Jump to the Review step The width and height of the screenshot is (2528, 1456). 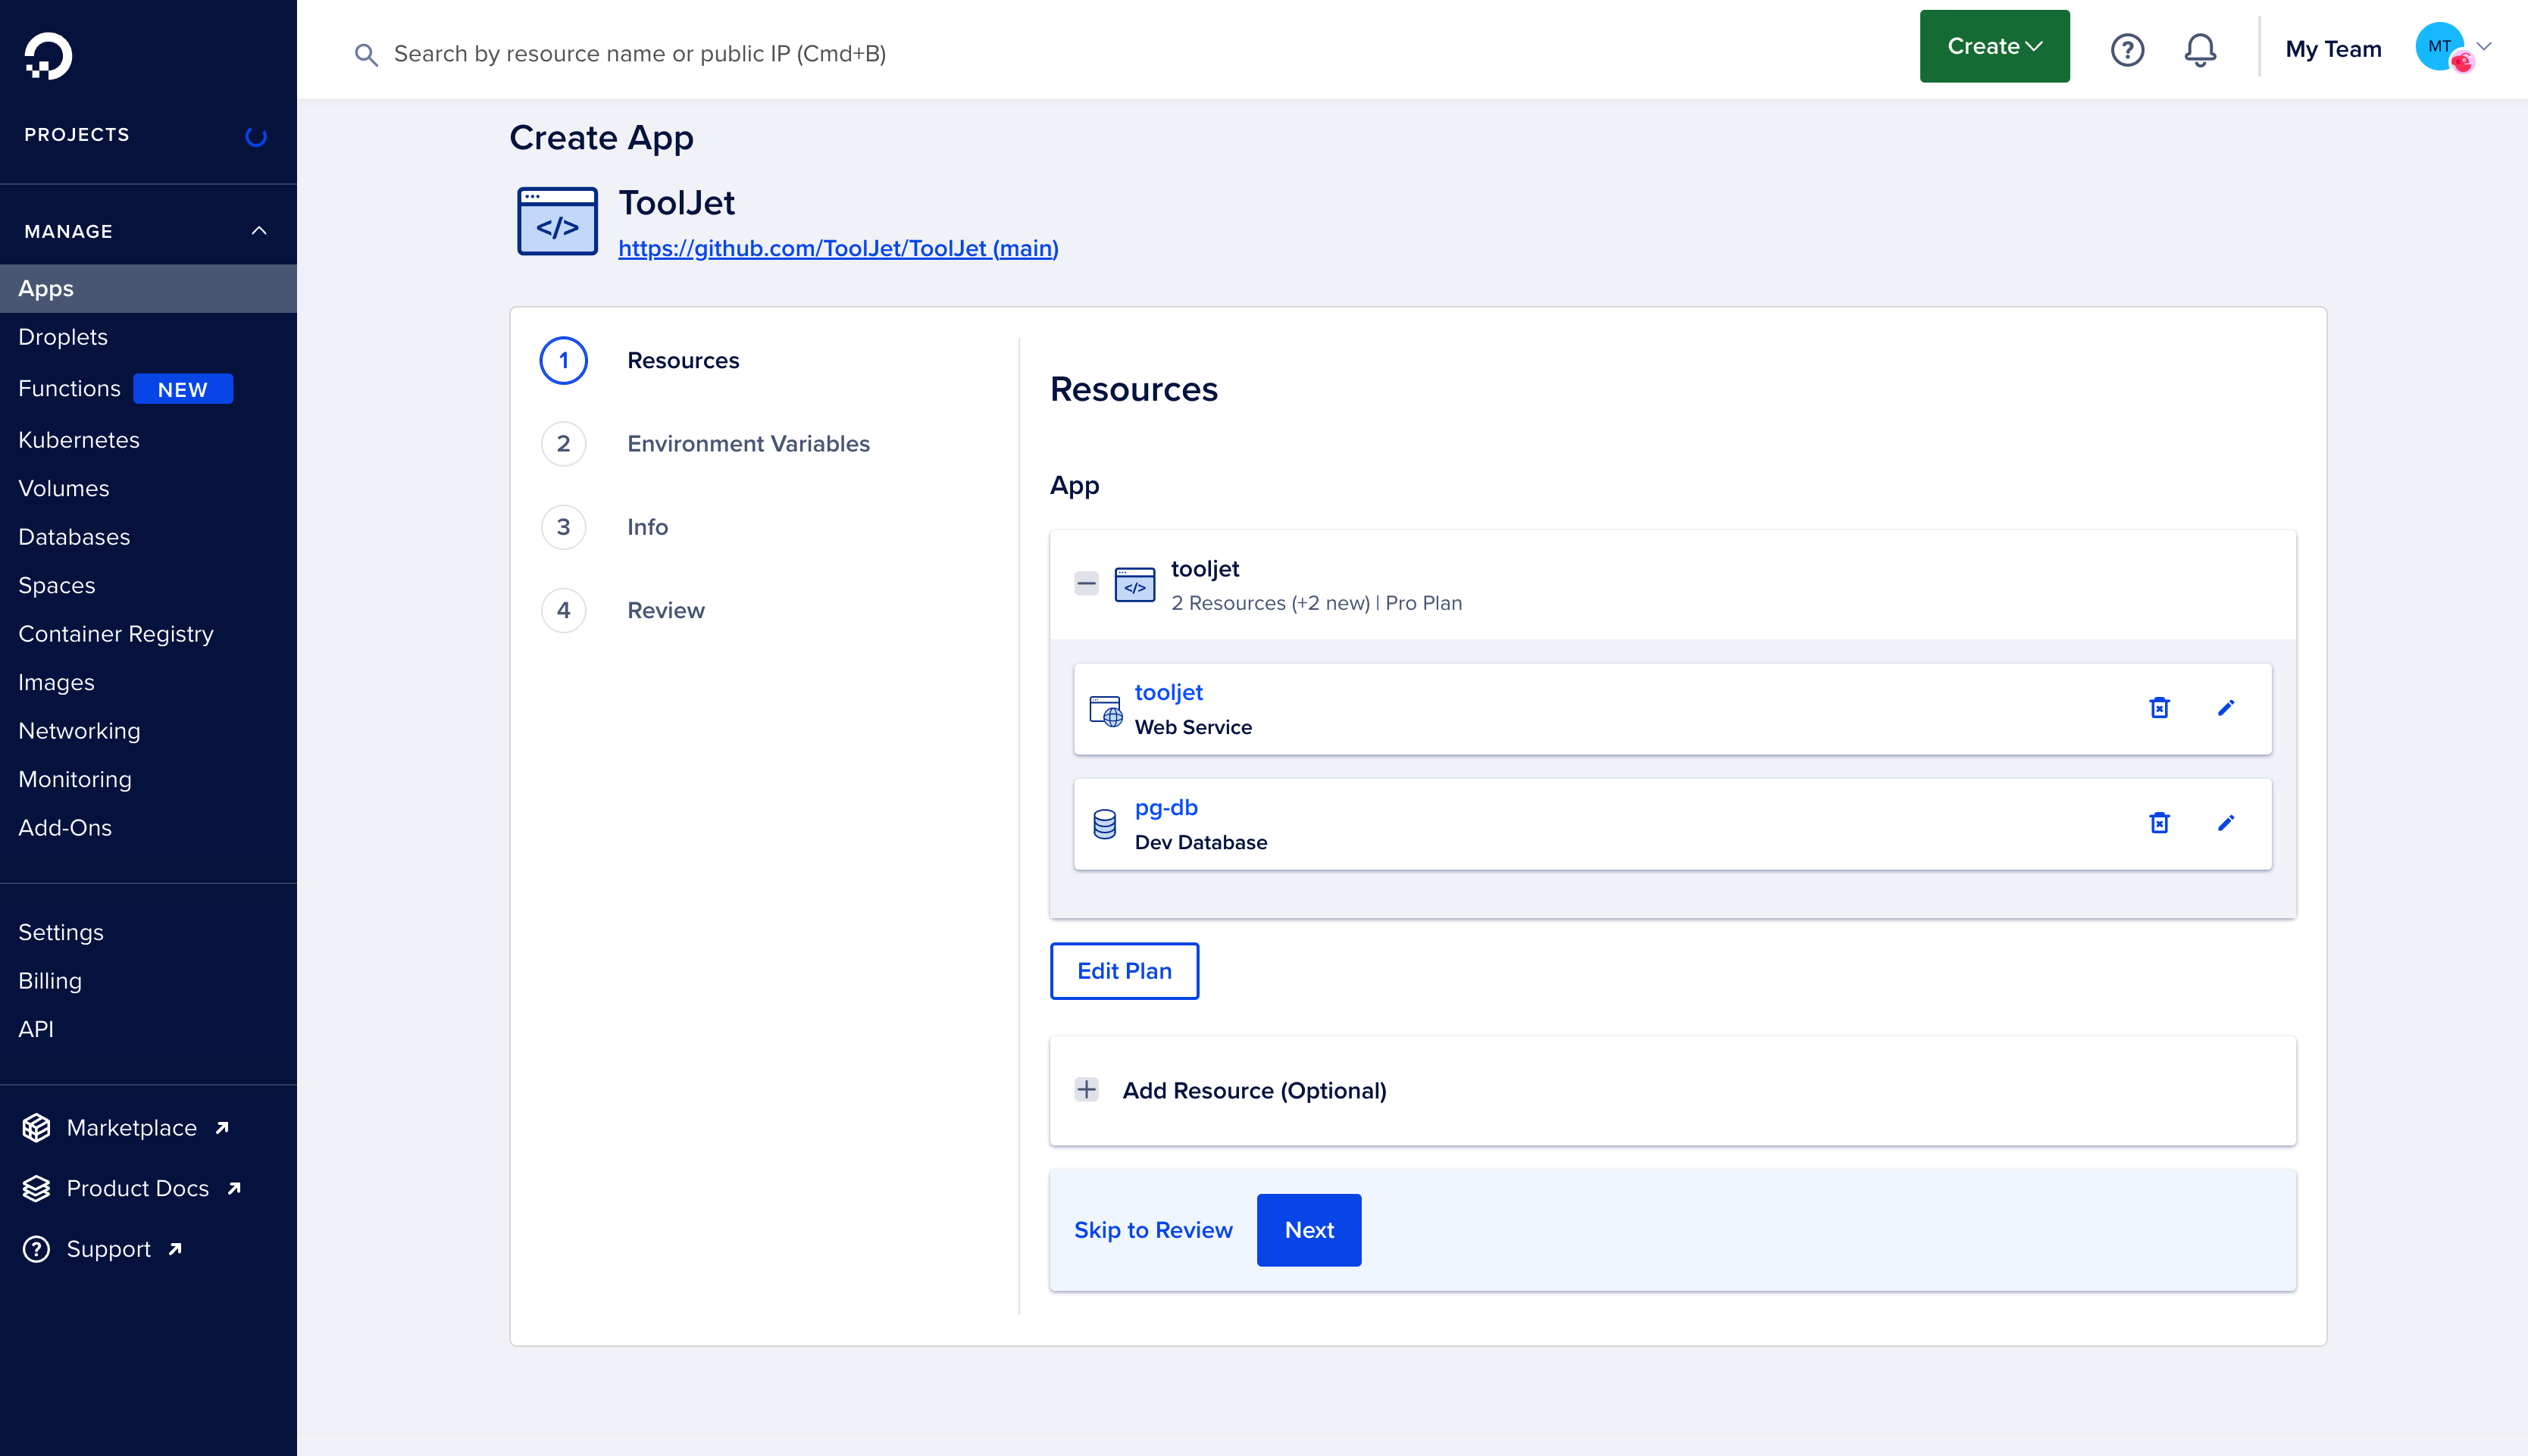click(665, 610)
